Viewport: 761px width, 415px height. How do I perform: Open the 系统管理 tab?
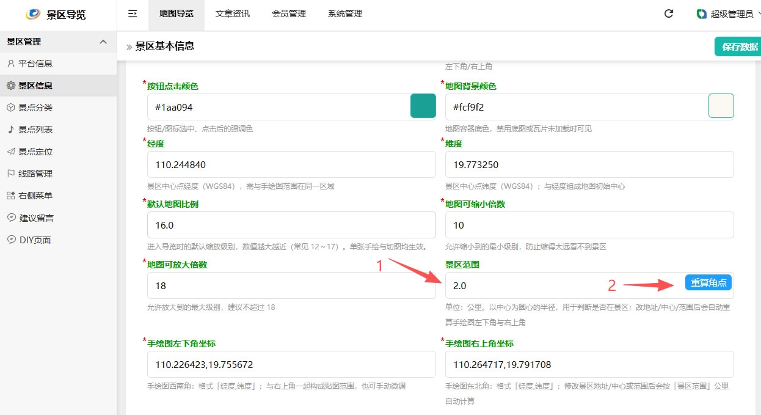pyautogui.click(x=345, y=13)
